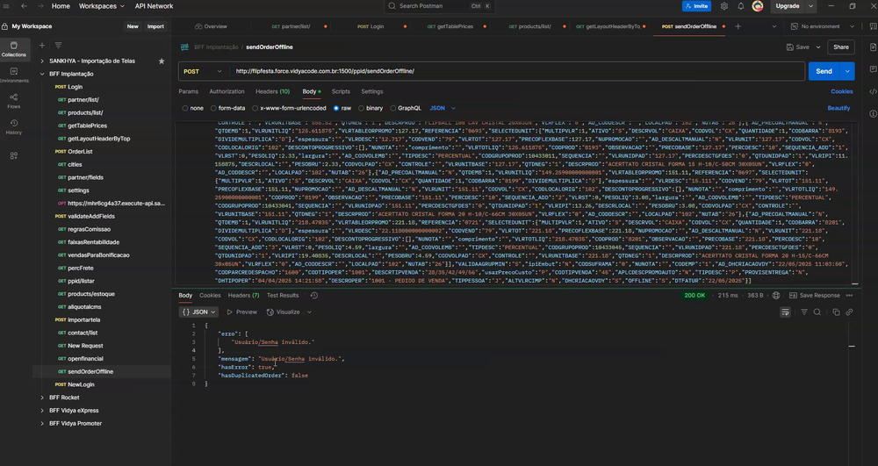Select the raw body type radio

(x=336, y=108)
